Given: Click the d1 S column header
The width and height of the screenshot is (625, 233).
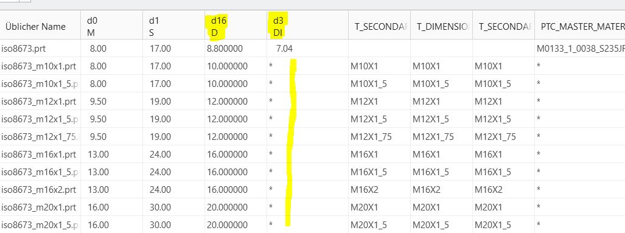Looking at the screenshot, I should 174,27.
